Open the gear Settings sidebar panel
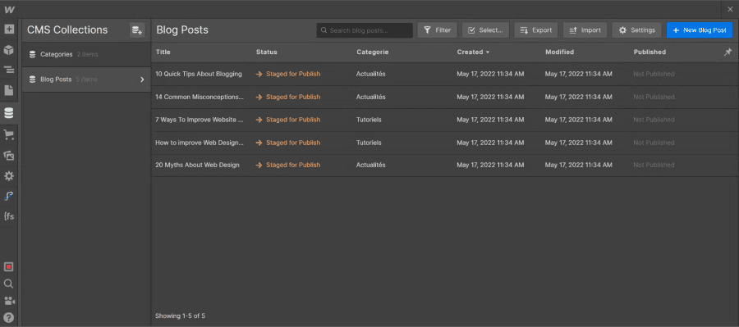This screenshot has width=739, height=327. [9, 176]
